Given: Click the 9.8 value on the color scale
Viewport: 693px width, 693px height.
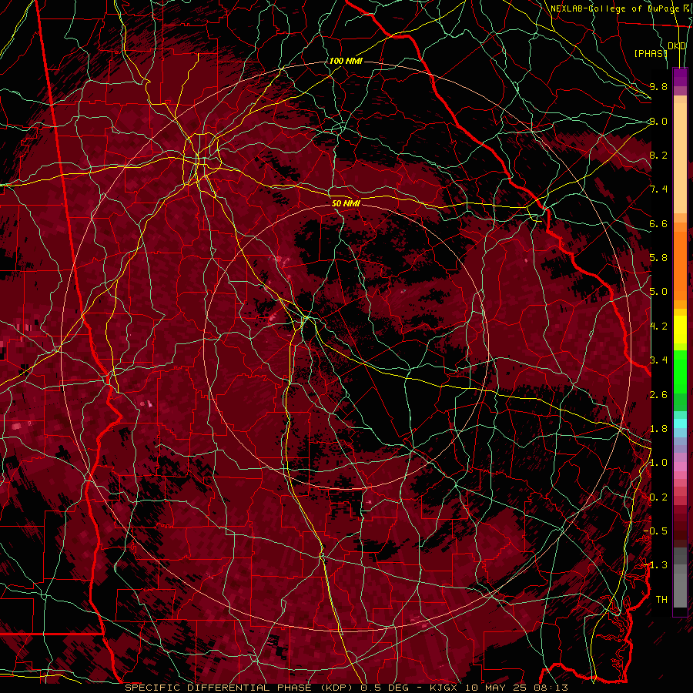Looking at the screenshot, I should pyautogui.click(x=658, y=86).
